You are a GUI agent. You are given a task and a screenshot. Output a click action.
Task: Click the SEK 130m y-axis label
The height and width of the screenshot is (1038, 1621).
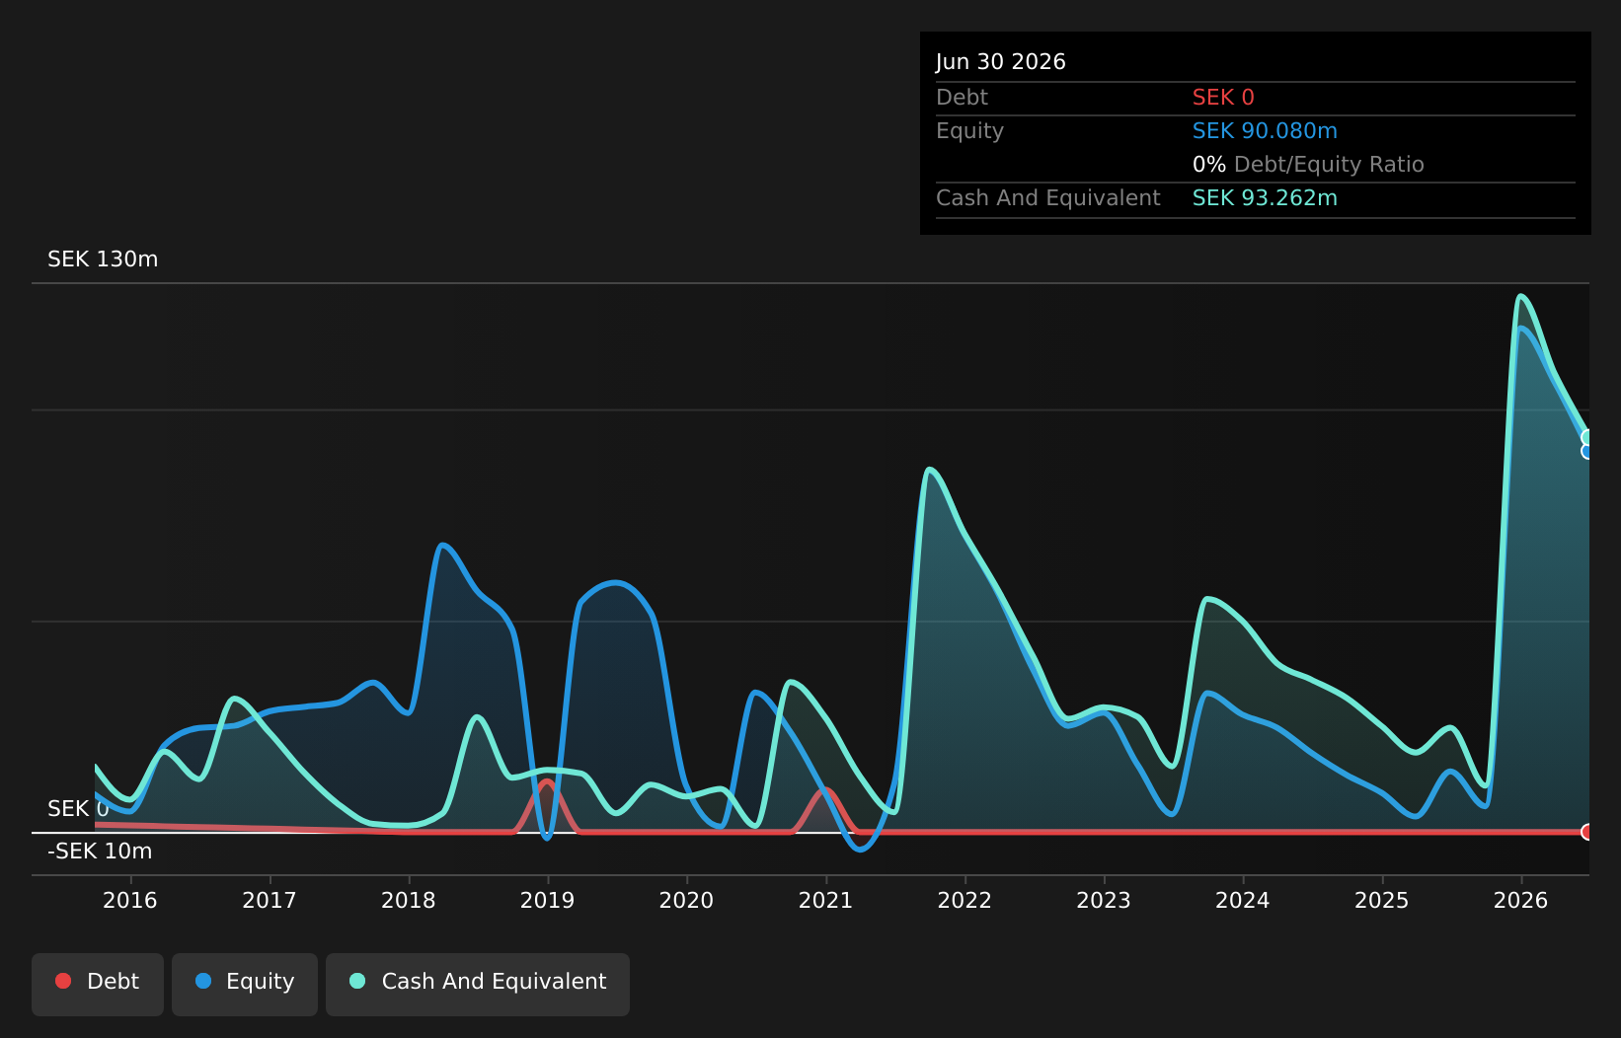pyautogui.click(x=103, y=259)
